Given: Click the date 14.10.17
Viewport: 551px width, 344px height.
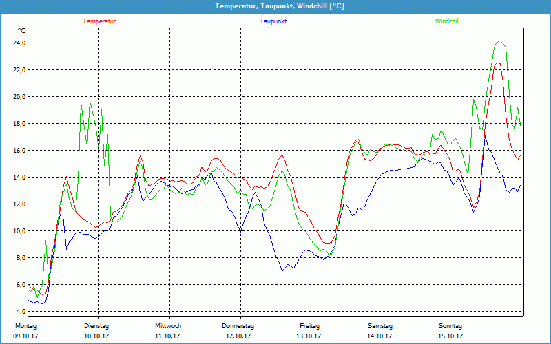Looking at the screenshot, I should click(x=380, y=336).
